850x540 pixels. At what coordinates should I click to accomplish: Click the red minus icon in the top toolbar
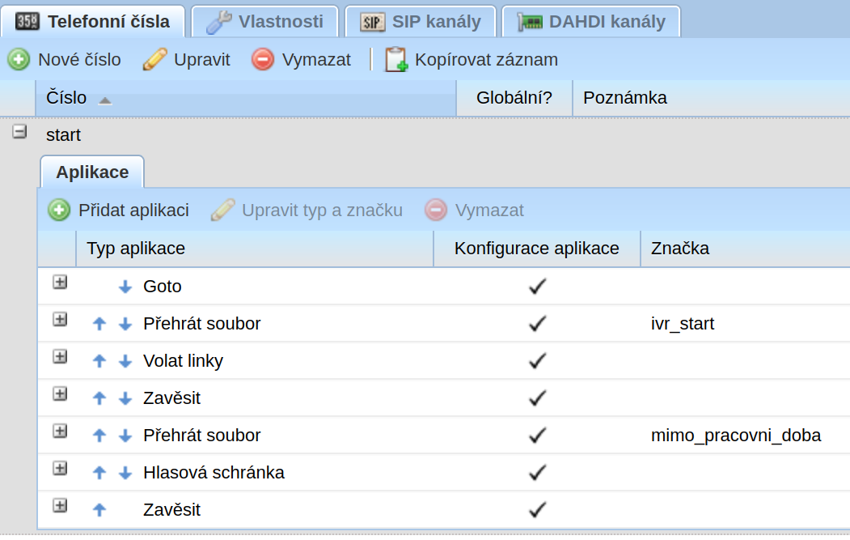coord(263,59)
